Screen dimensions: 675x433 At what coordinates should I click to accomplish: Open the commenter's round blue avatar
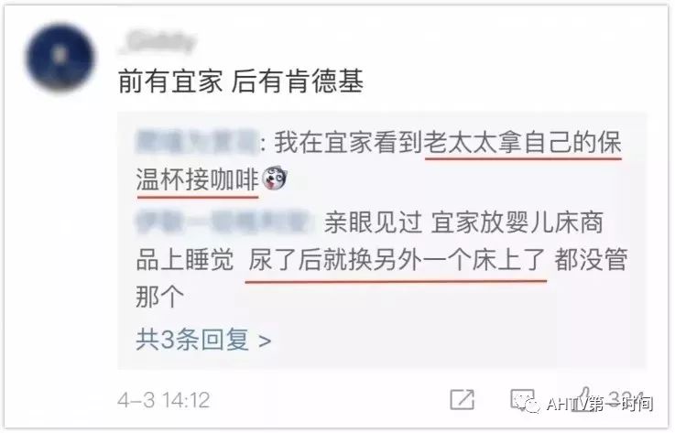[60, 57]
